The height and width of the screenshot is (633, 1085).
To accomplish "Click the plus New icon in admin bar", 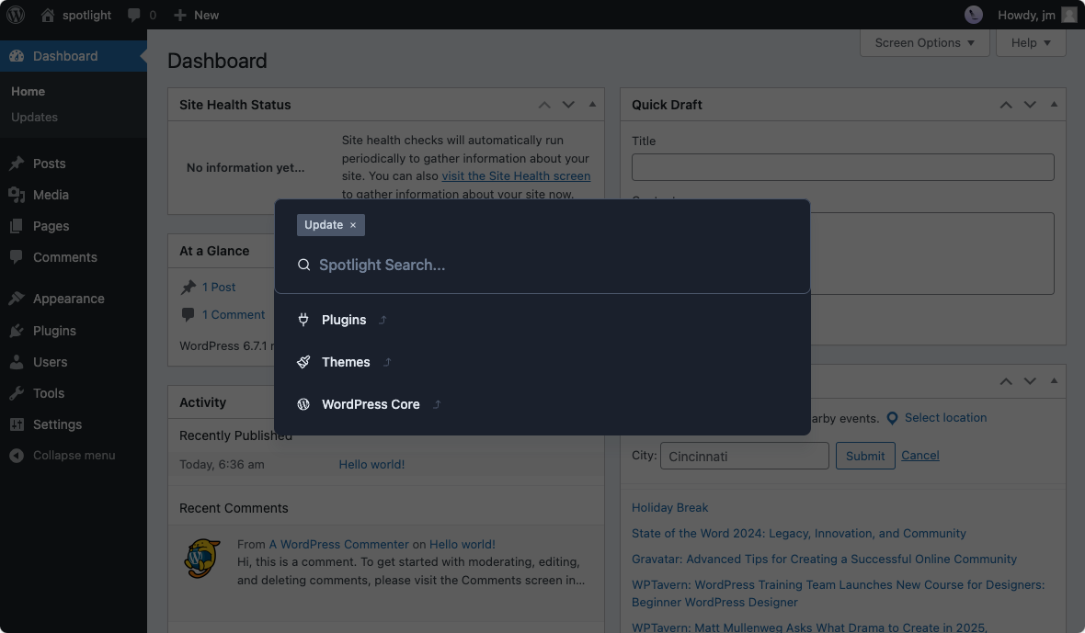I will pos(180,15).
